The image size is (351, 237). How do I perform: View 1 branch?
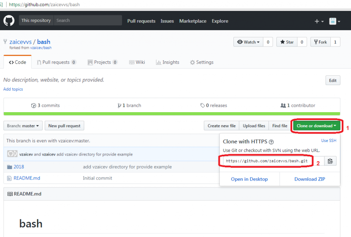click(x=129, y=105)
